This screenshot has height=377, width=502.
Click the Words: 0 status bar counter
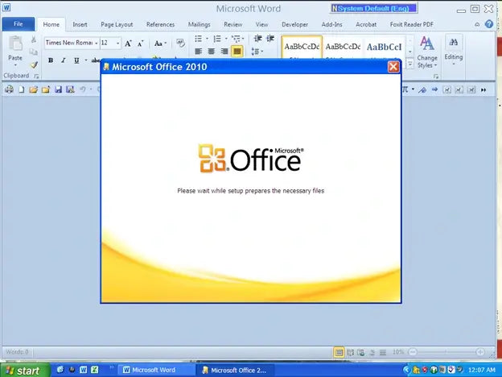coord(17,352)
